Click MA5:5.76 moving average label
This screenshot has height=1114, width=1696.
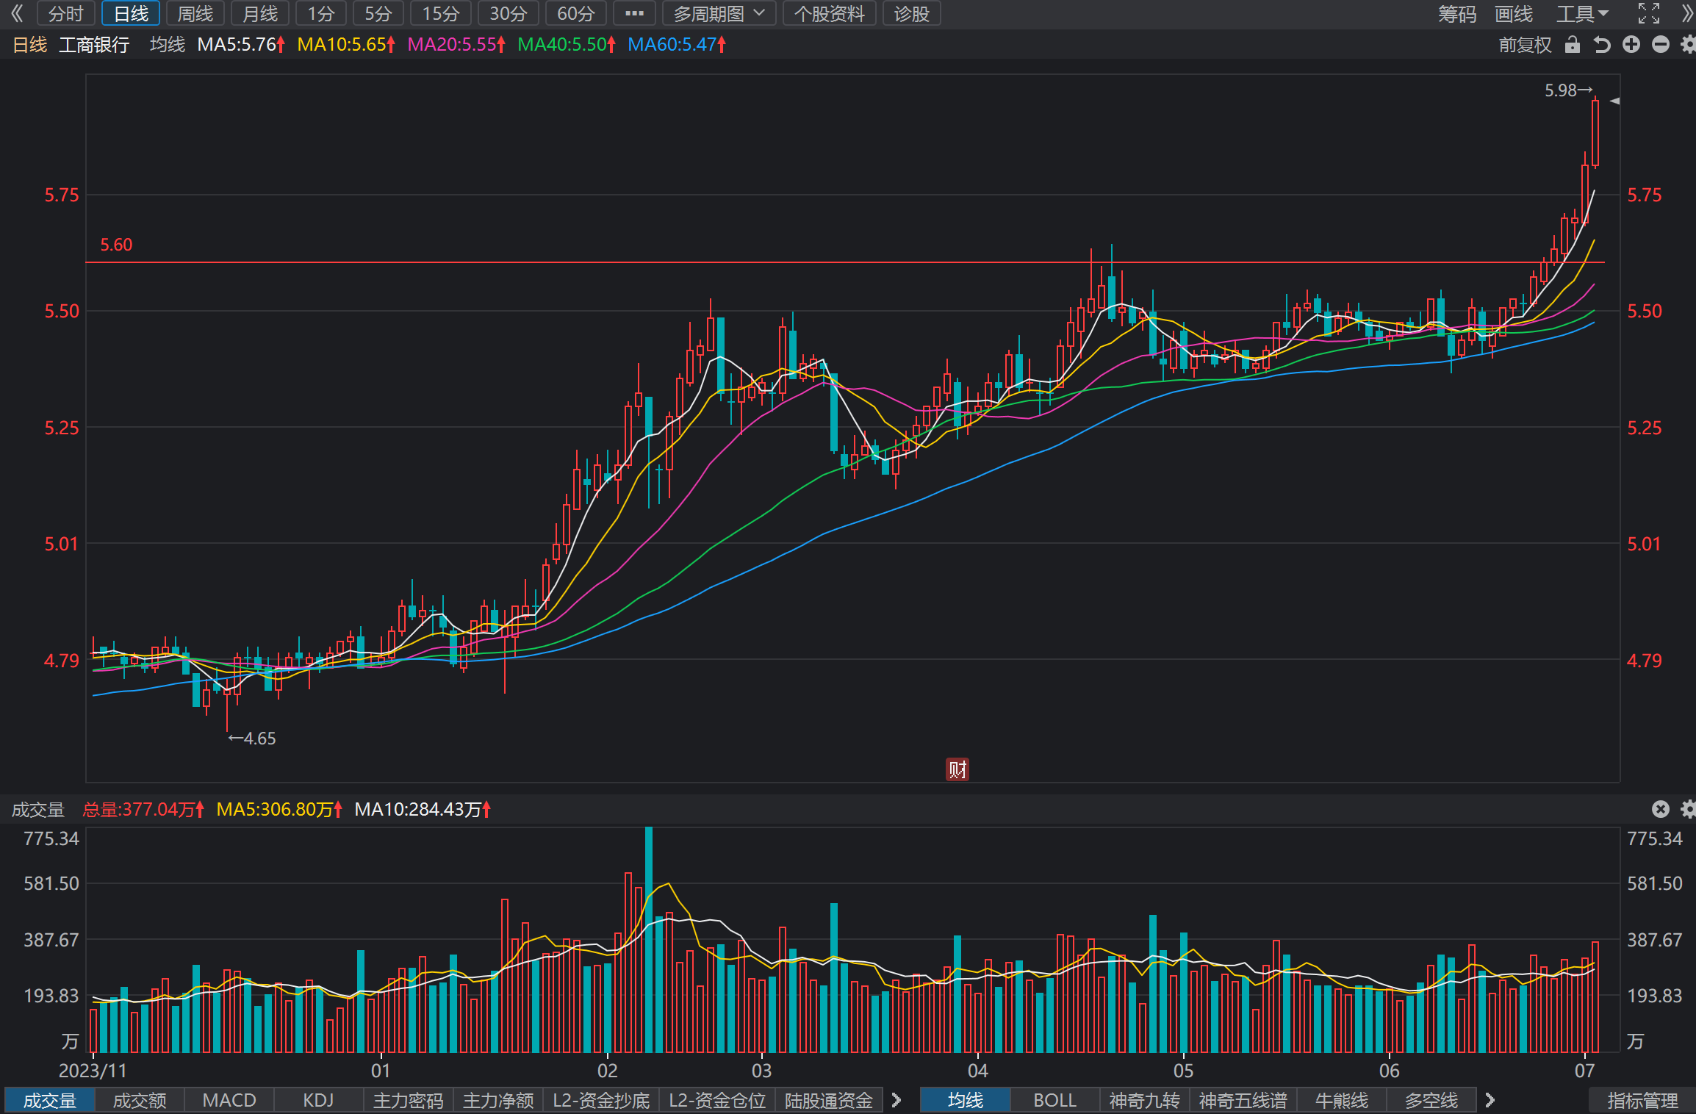tap(241, 45)
